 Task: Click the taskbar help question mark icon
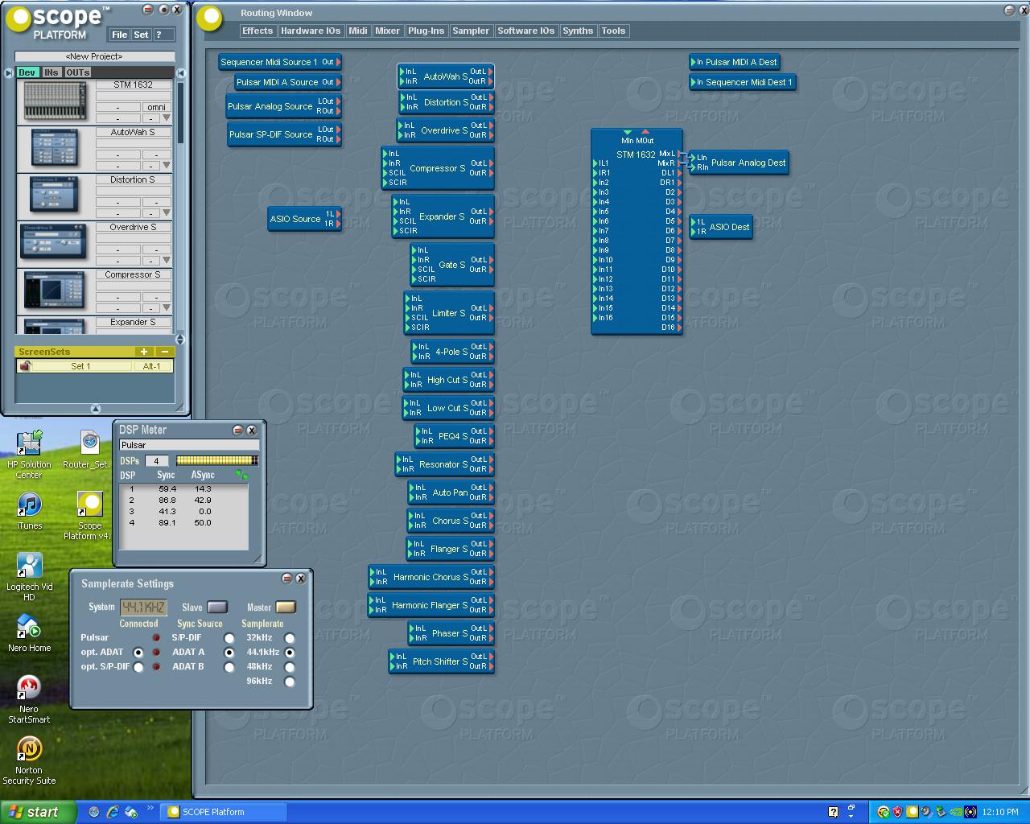[x=833, y=812]
